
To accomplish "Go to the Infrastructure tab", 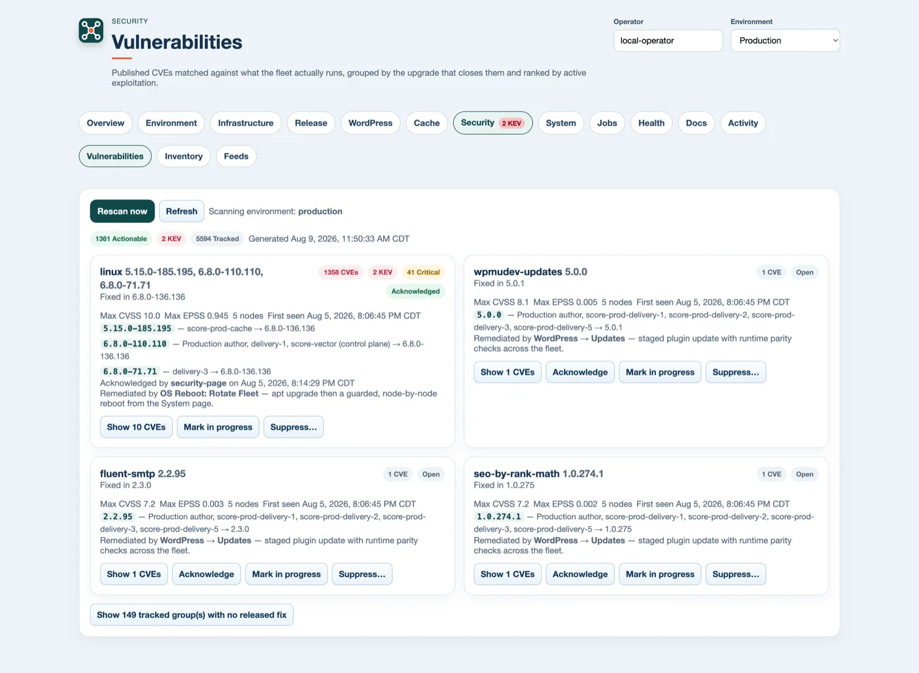I will pos(246,123).
